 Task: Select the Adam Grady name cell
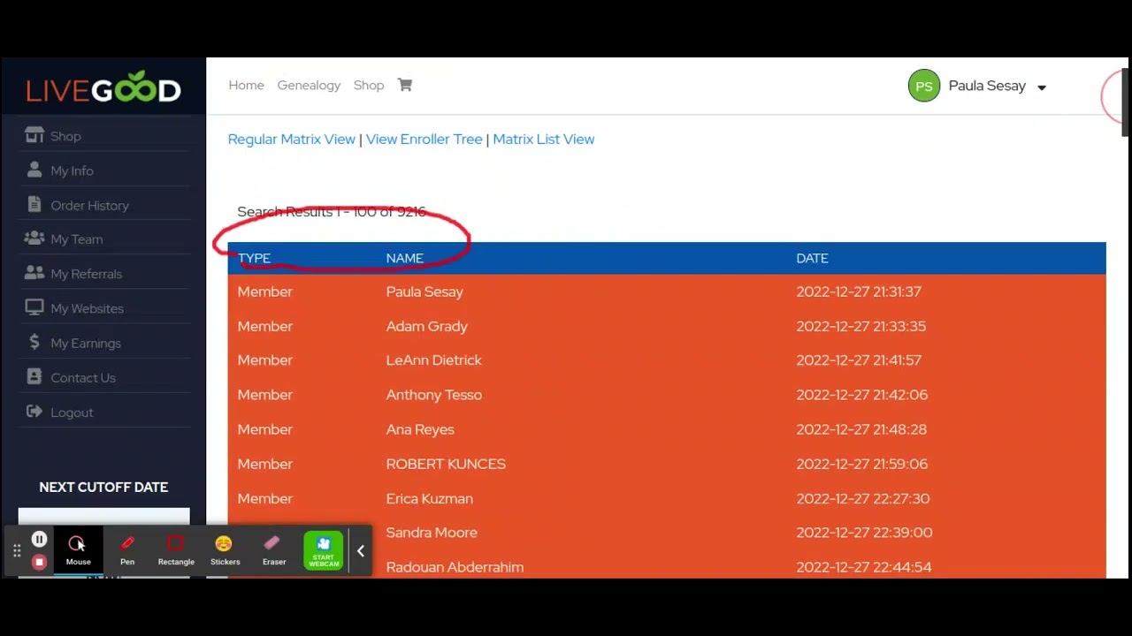[426, 326]
